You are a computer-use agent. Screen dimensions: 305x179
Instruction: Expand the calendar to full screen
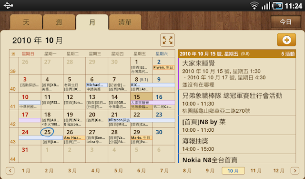[167, 40]
